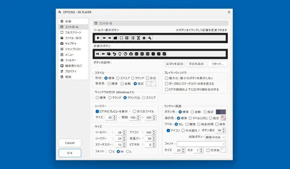Click the リセット button

[217, 64]
